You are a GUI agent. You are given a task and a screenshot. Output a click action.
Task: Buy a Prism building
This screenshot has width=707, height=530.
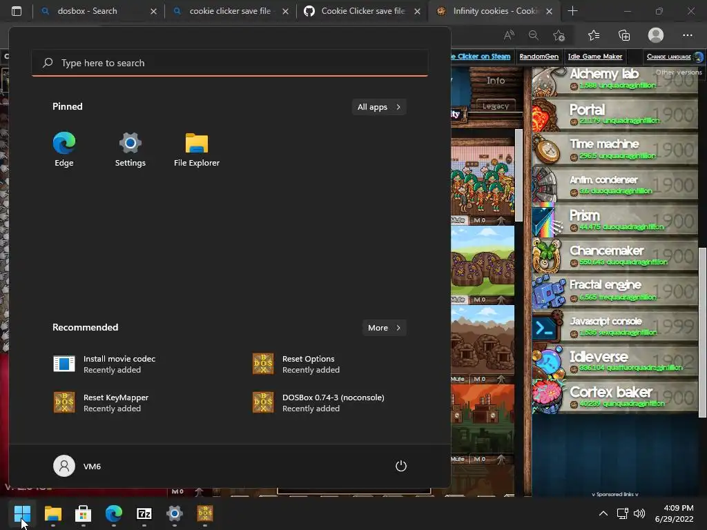(615, 220)
